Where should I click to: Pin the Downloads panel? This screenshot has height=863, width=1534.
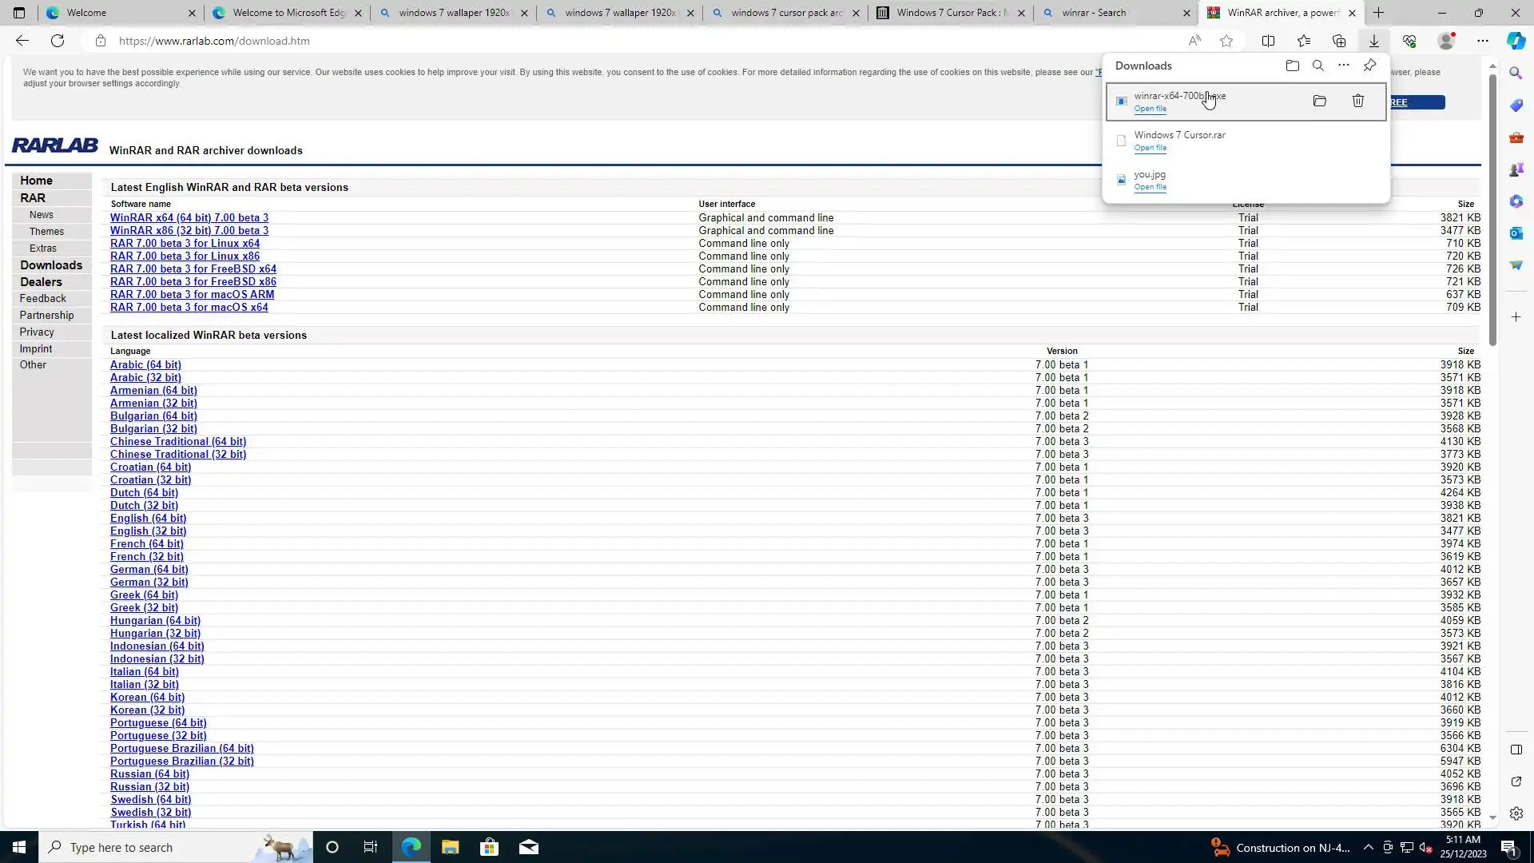pos(1369,66)
